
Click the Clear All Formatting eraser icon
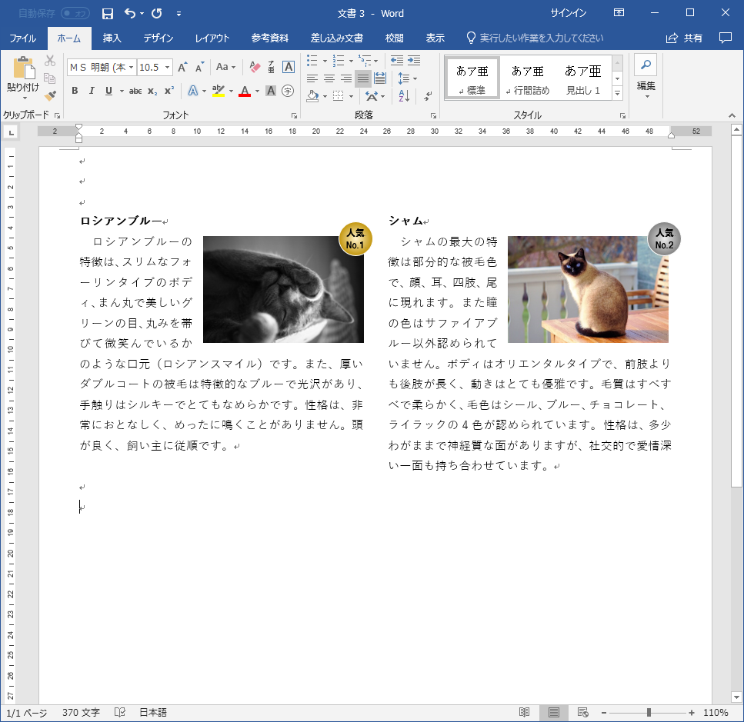pyautogui.click(x=255, y=68)
